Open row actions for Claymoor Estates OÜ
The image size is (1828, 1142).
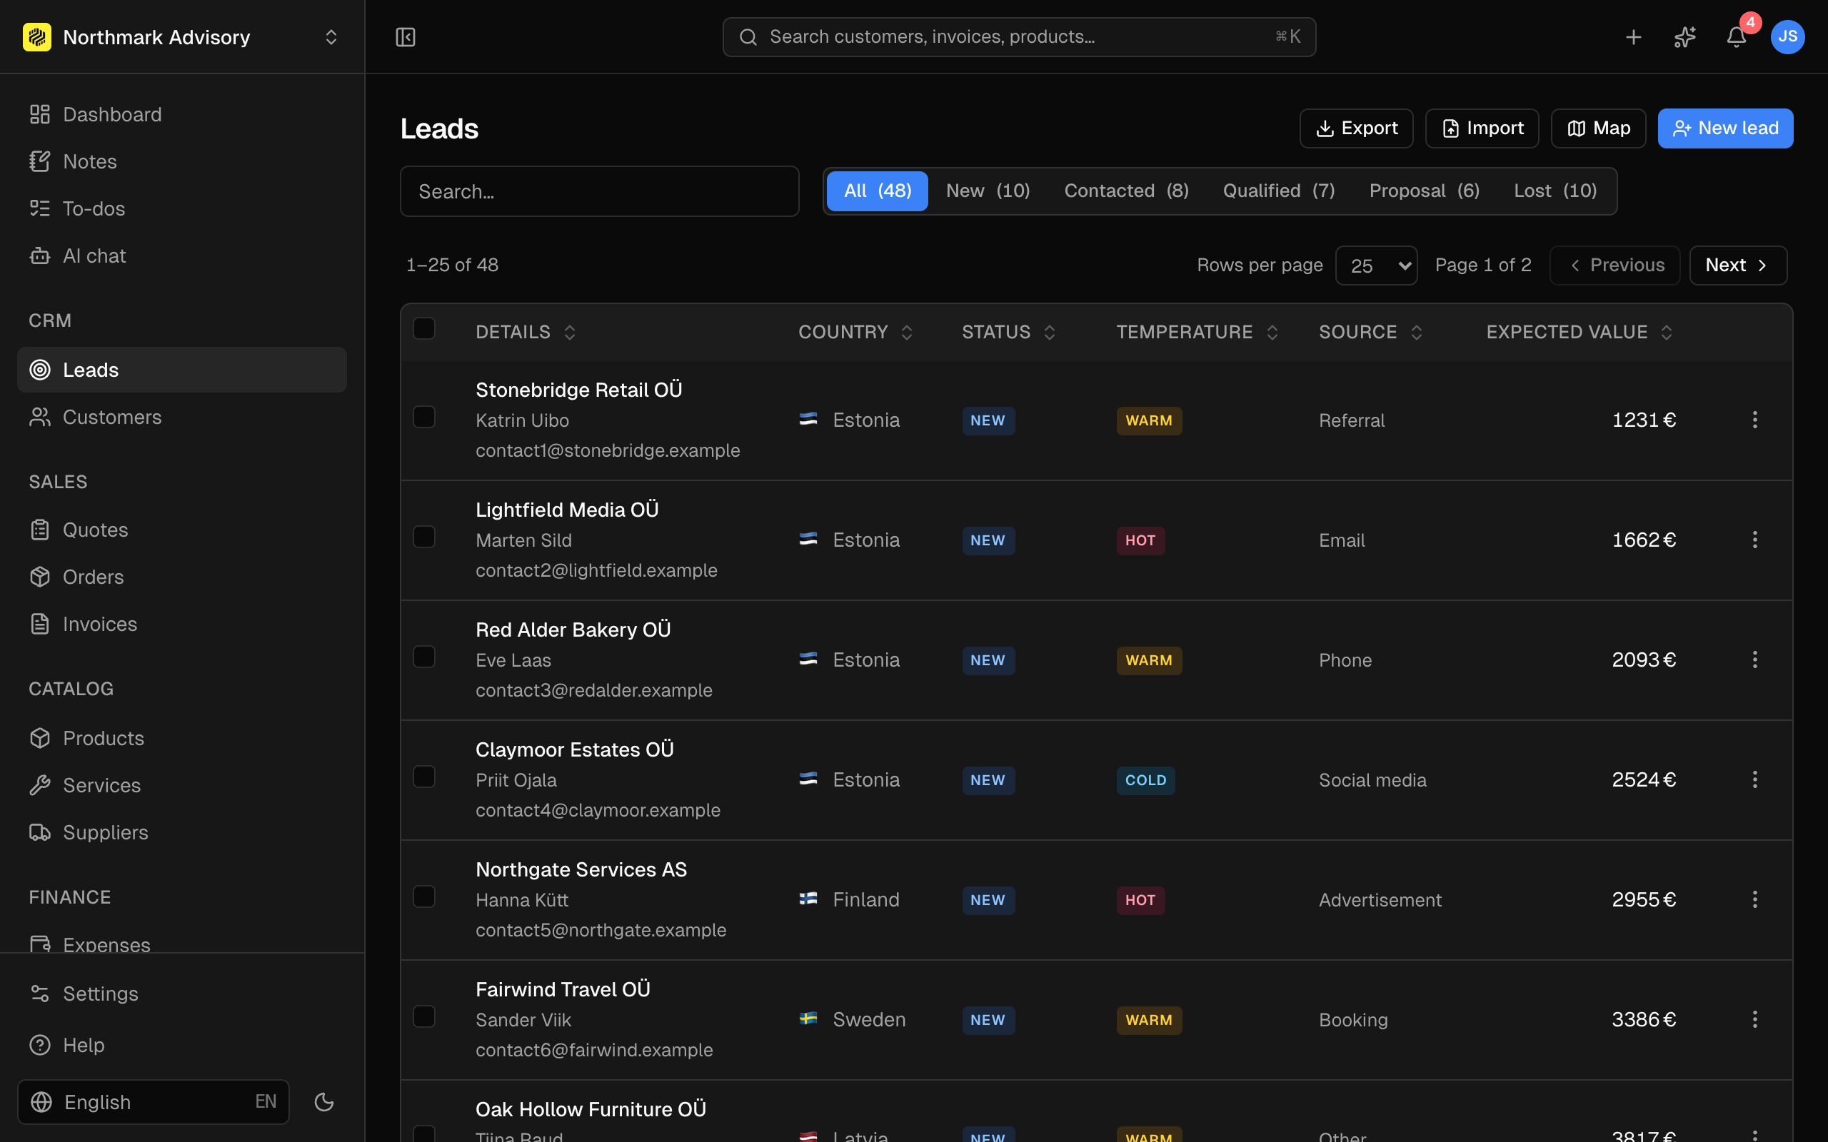point(1754,779)
